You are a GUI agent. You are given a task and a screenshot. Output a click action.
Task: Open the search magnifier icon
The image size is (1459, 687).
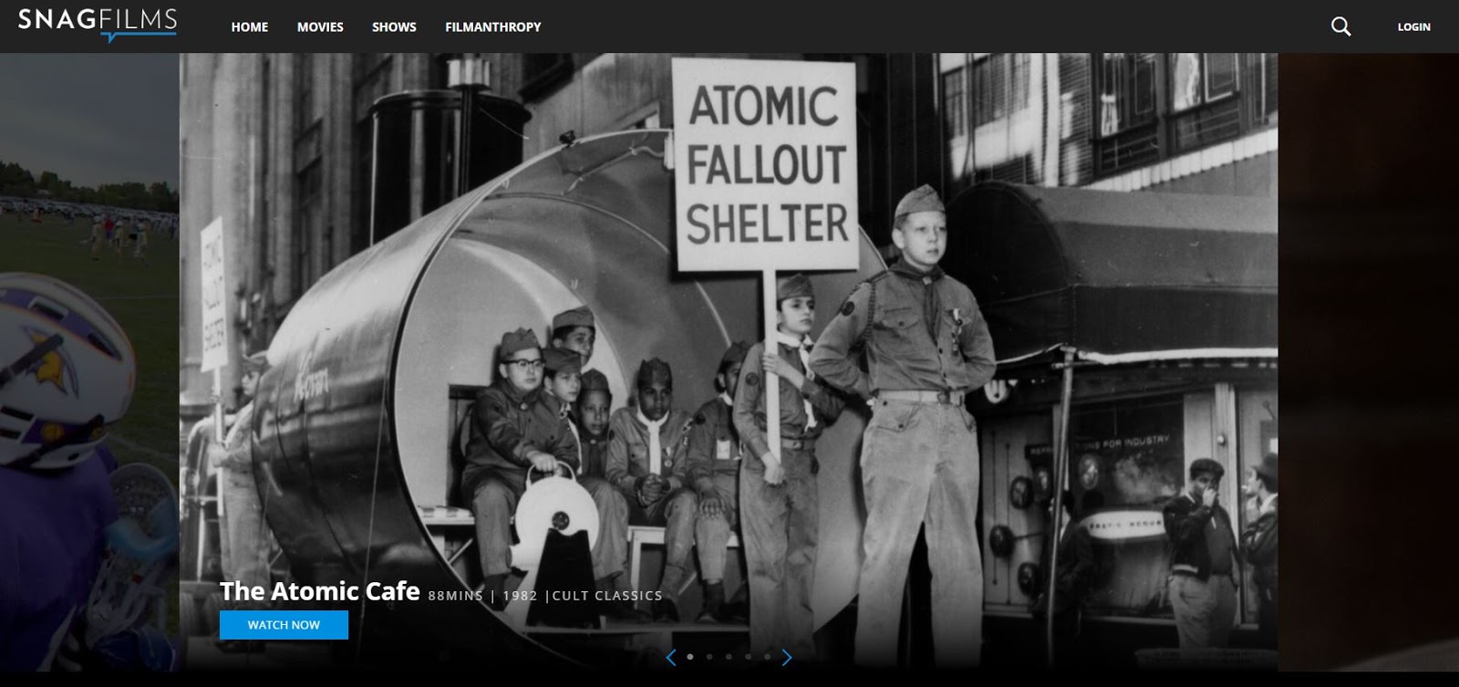click(1340, 26)
